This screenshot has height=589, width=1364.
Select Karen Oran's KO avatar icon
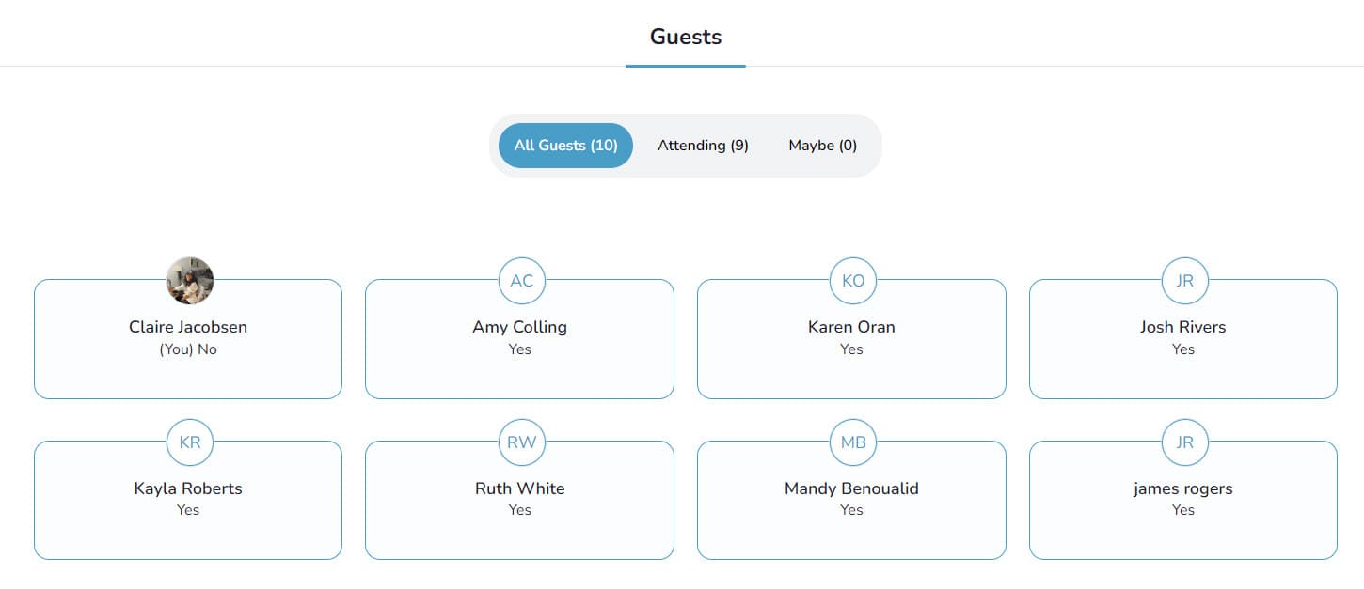(852, 280)
